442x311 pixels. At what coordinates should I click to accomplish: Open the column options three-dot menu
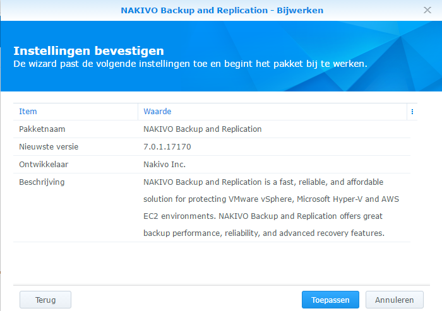(412, 112)
